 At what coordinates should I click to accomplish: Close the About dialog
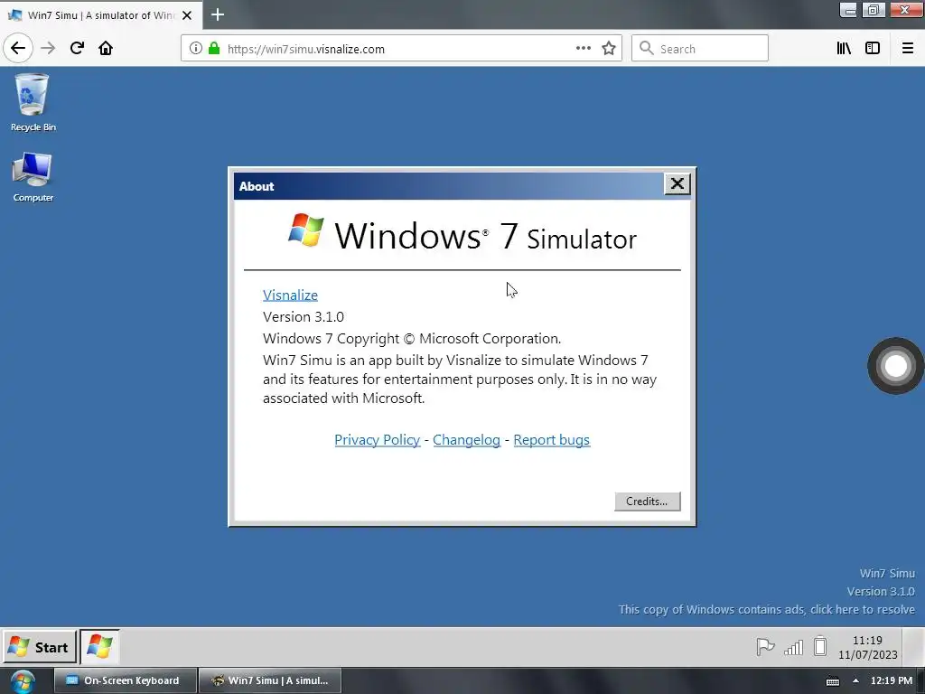click(x=677, y=184)
